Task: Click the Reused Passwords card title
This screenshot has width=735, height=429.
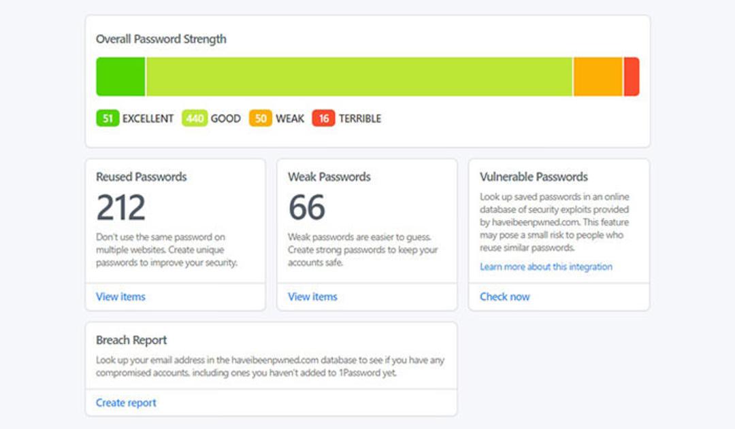Action: [142, 177]
